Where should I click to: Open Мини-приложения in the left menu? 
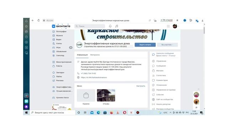(x=62, y=62)
